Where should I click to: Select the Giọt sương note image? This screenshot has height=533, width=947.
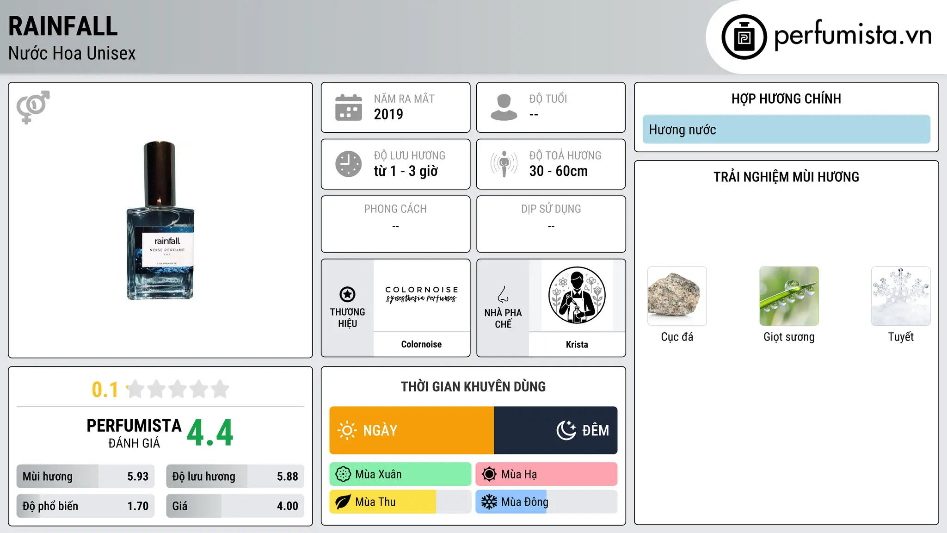tap(789, 296)
